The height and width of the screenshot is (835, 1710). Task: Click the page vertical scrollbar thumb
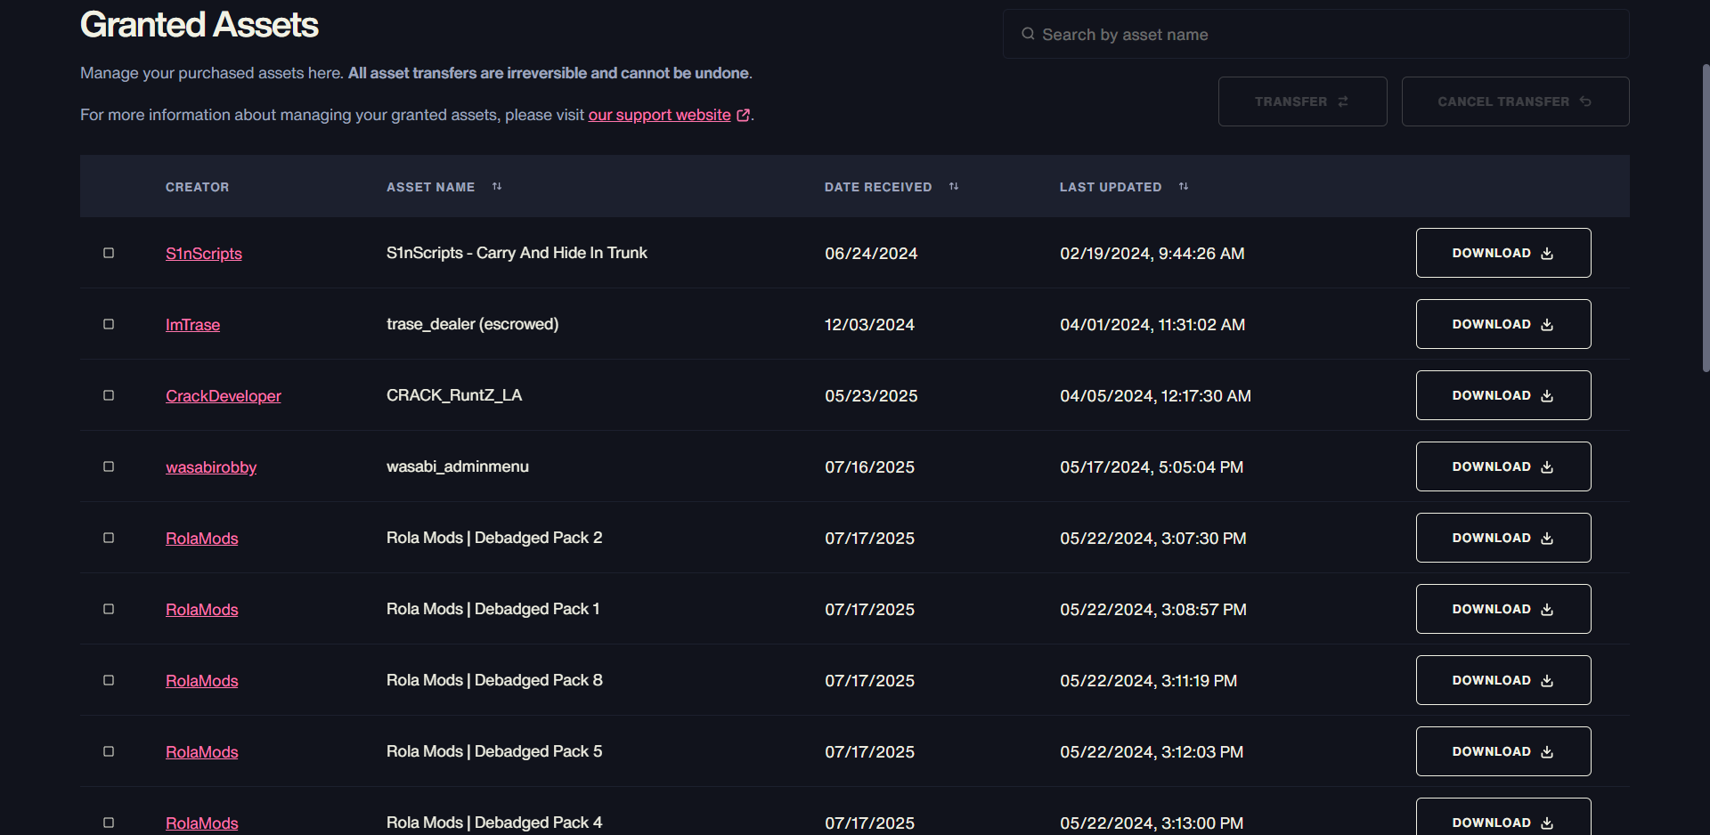[x=1706, y=218]
